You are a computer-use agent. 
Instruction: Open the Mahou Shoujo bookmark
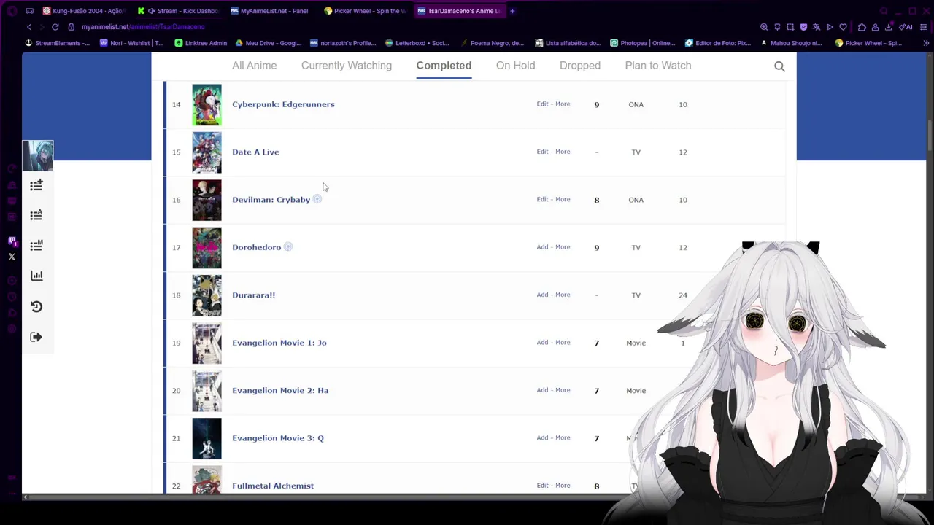point(791,43)
